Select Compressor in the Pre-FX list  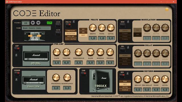coord(71,31)
